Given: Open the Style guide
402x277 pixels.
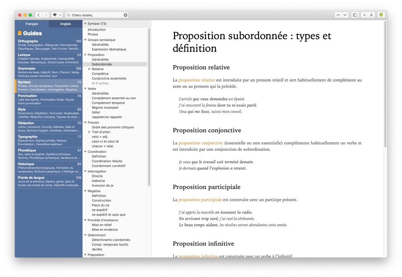Looking at the screenshot, I should (49, 113).
